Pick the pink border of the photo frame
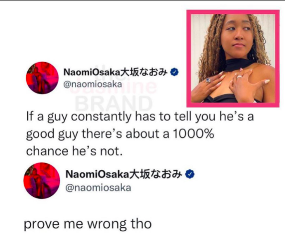Image resolution: width=285 pixels, height=246 pixels. click(x=233, y=12)
